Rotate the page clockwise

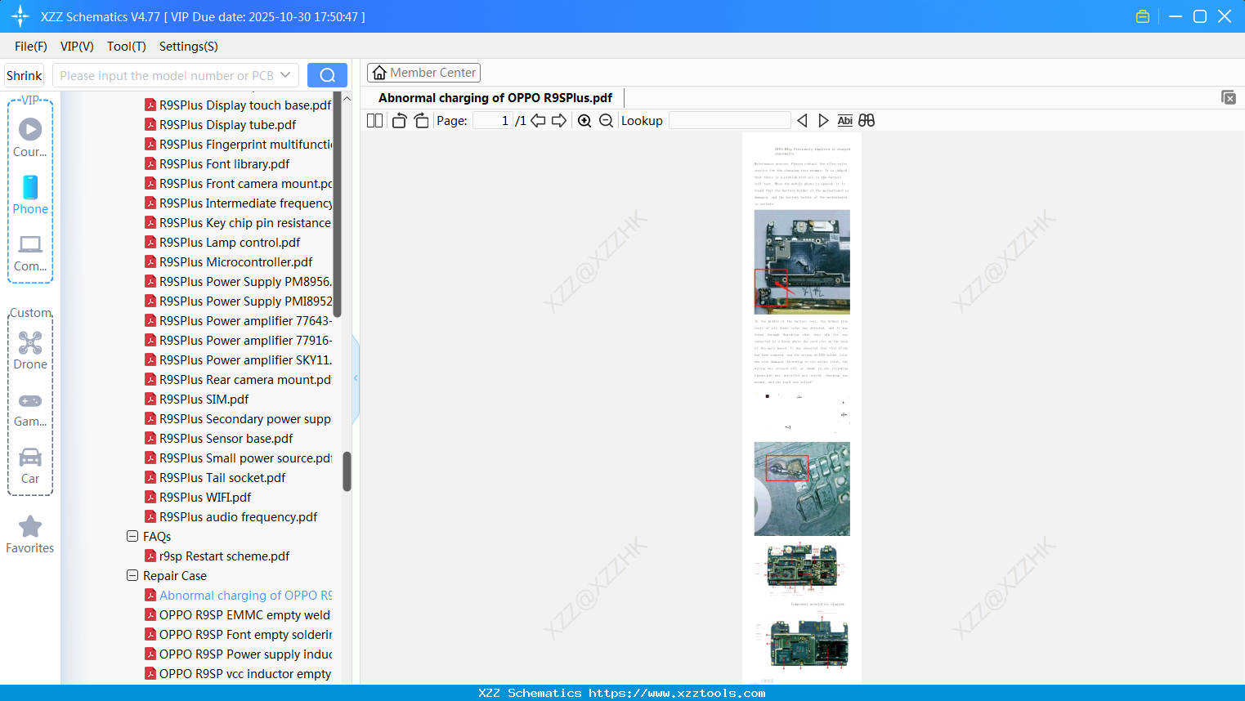[x=421, y=121]
